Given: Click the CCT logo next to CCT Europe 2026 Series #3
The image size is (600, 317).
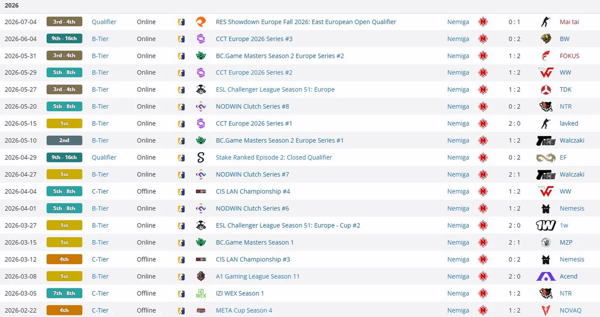Looking at the screenshot, I should (201, 39).
